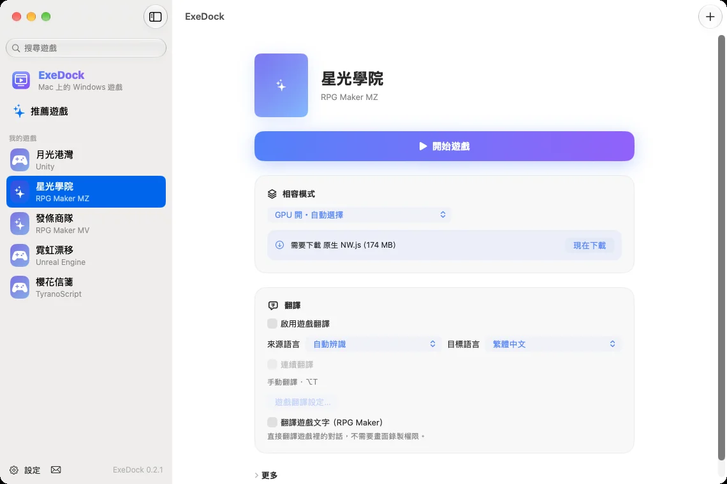Select 霓虹漂移 in game list
727x484 pixels.
86,255
